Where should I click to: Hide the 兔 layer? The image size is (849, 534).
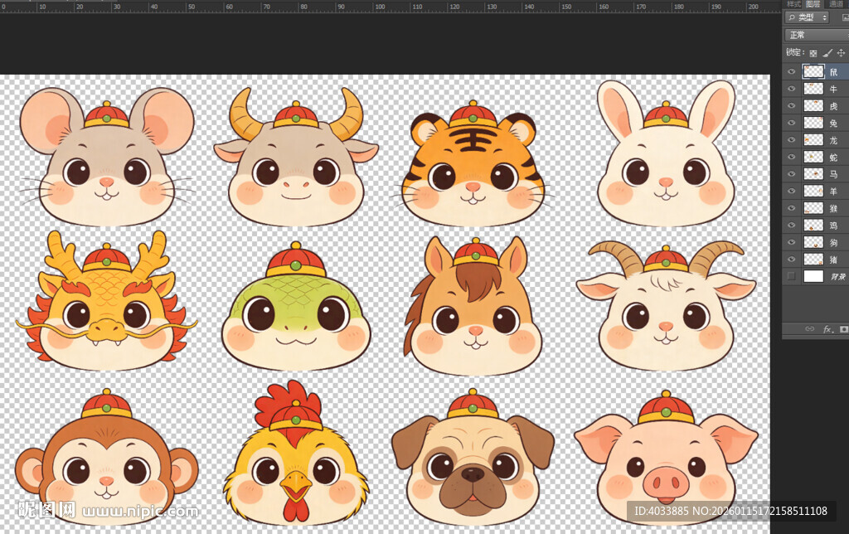792,123
